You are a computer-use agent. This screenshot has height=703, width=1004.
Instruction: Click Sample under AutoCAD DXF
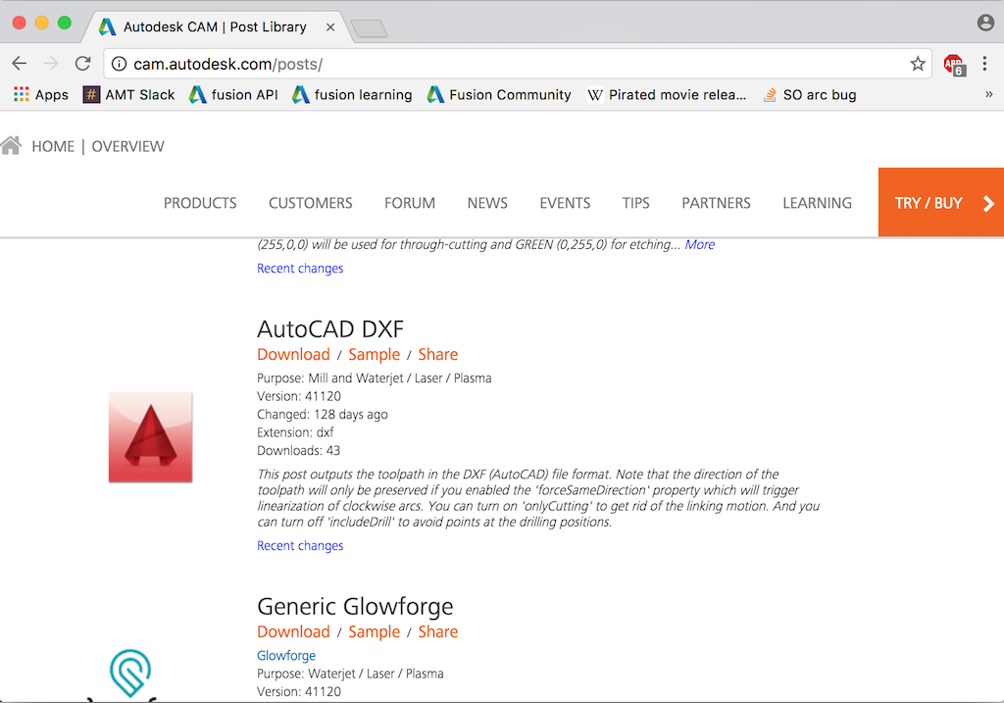click(374, 355)
